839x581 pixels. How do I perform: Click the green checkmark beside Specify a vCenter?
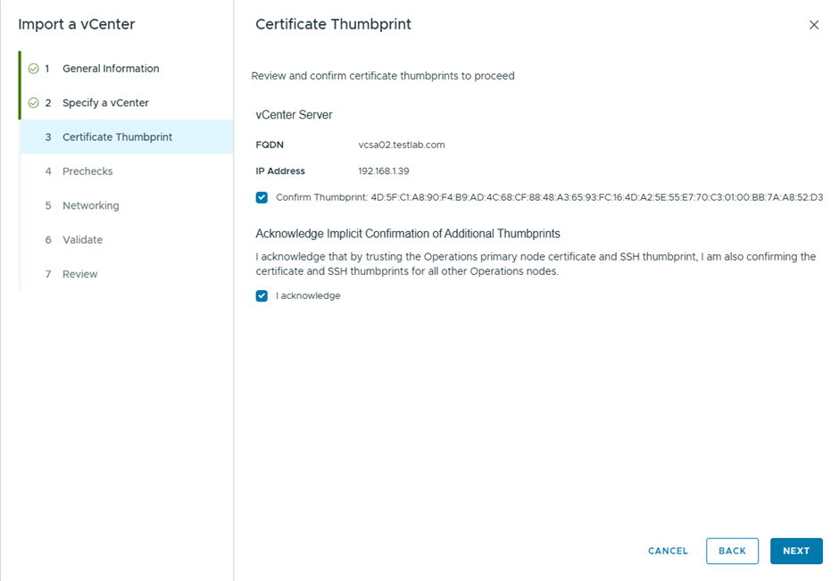33,103
